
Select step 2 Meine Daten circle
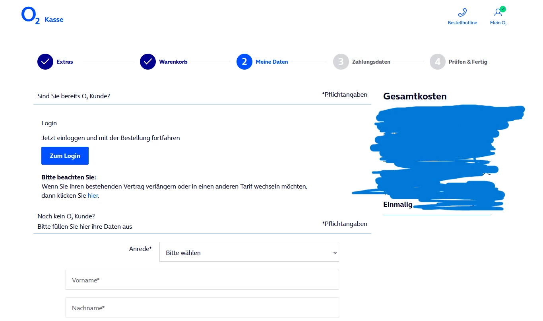pyautogui.click(x=244, y=62)
